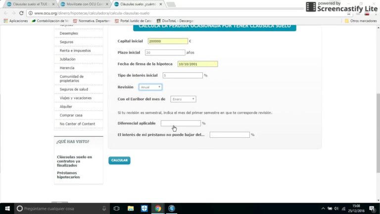Go to the Seguros section
Viewport: 380px width, 214px height.
[66, 42]
